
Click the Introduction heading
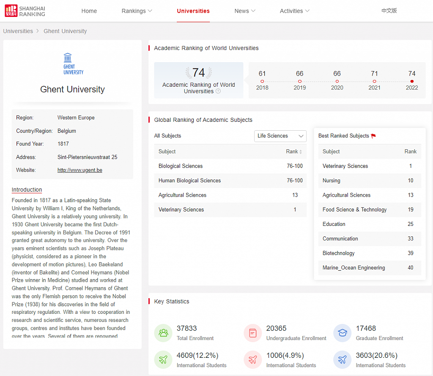27,189
